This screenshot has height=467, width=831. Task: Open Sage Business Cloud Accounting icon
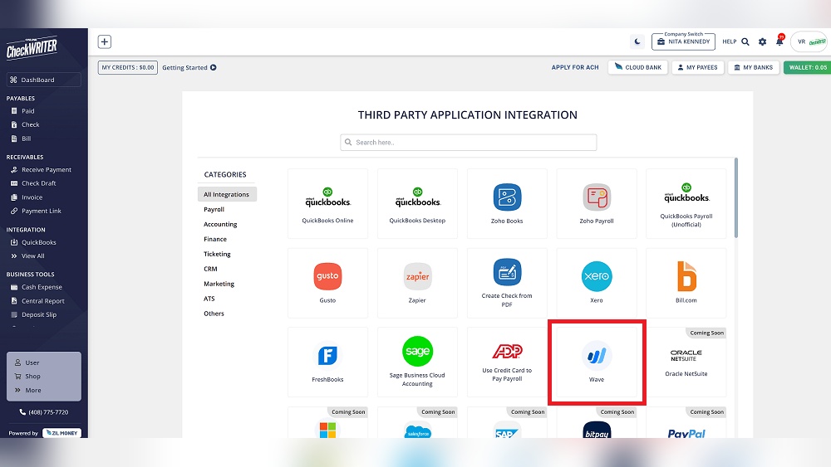point(418,351)
